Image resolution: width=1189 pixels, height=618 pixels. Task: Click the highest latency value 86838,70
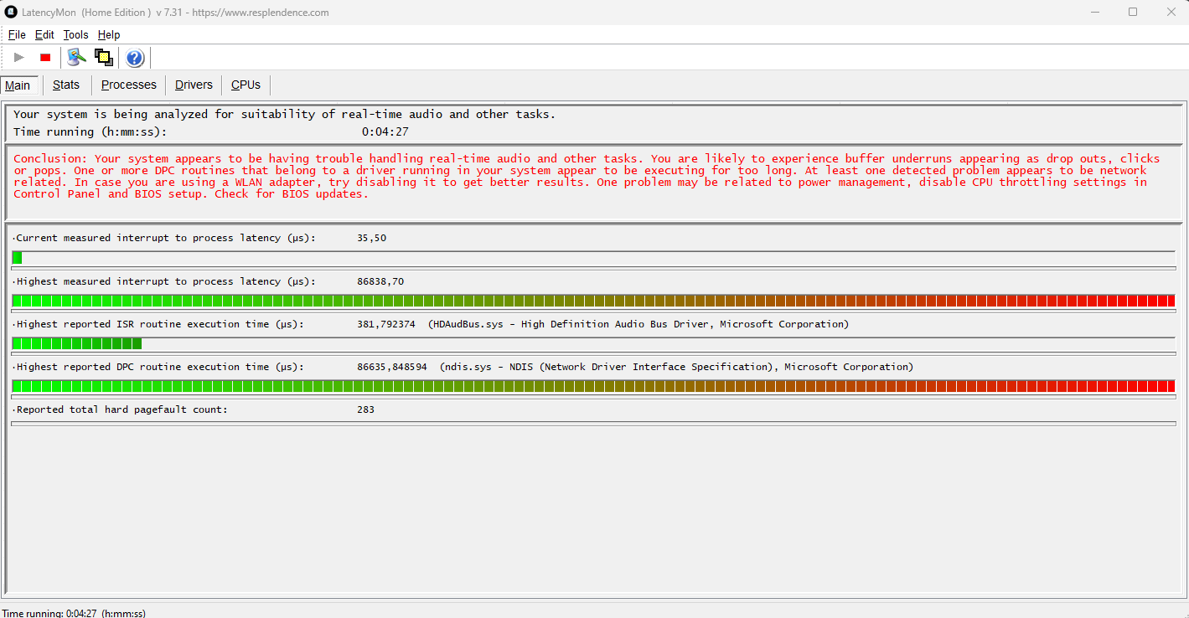tap(380, 281)
